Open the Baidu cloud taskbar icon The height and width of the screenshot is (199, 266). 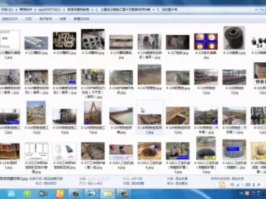click(x=11, y=194)
